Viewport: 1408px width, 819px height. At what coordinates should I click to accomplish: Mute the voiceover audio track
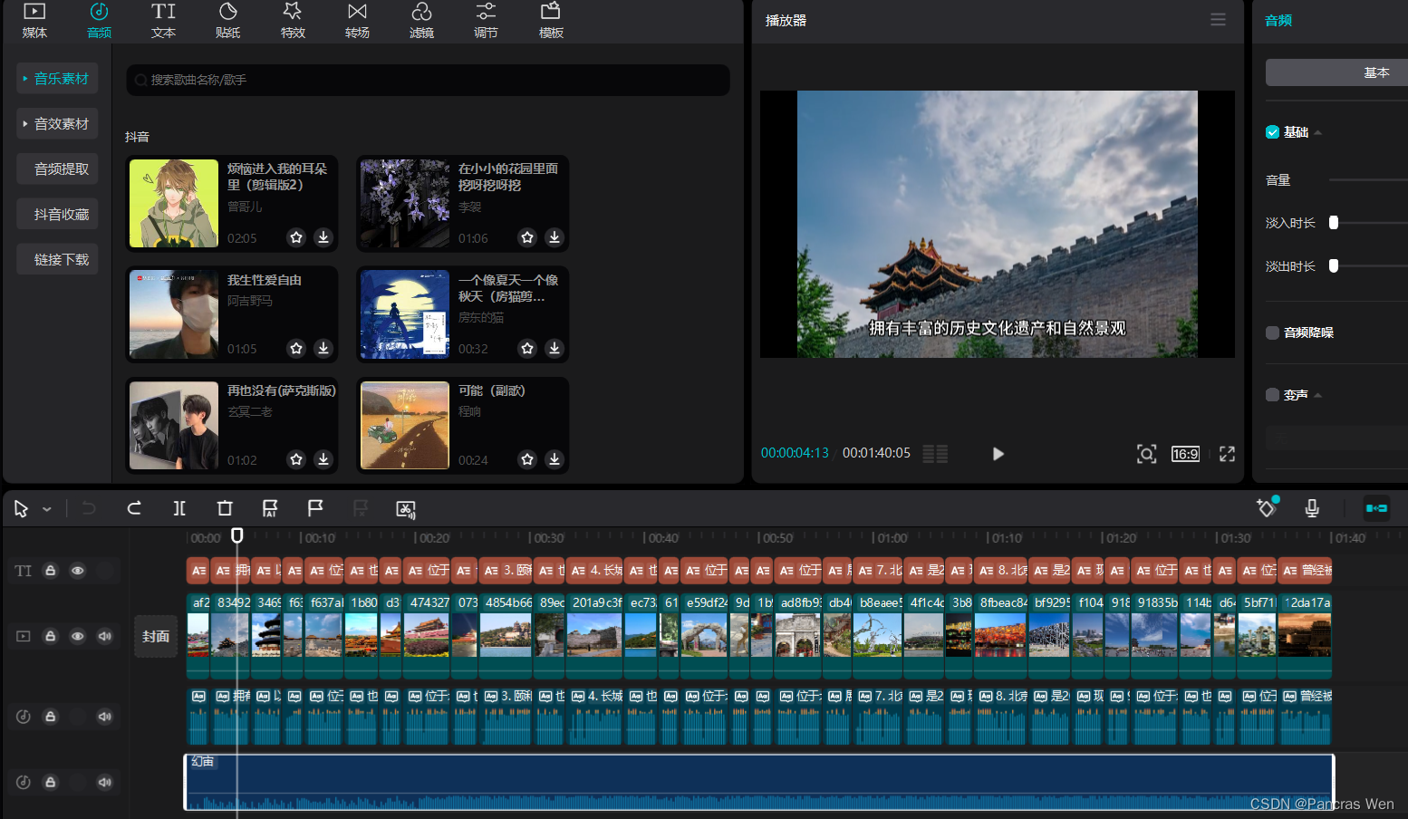[x=105, y=717]
